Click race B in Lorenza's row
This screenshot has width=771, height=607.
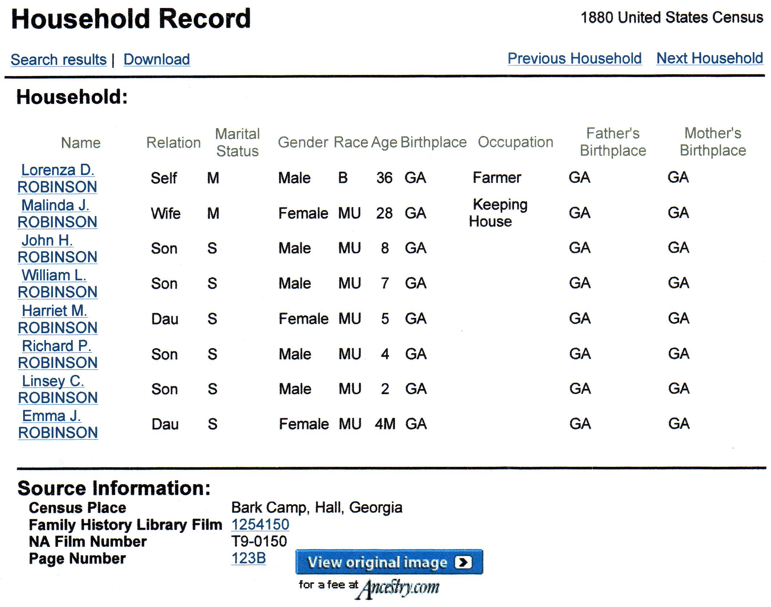click(343, 178)
